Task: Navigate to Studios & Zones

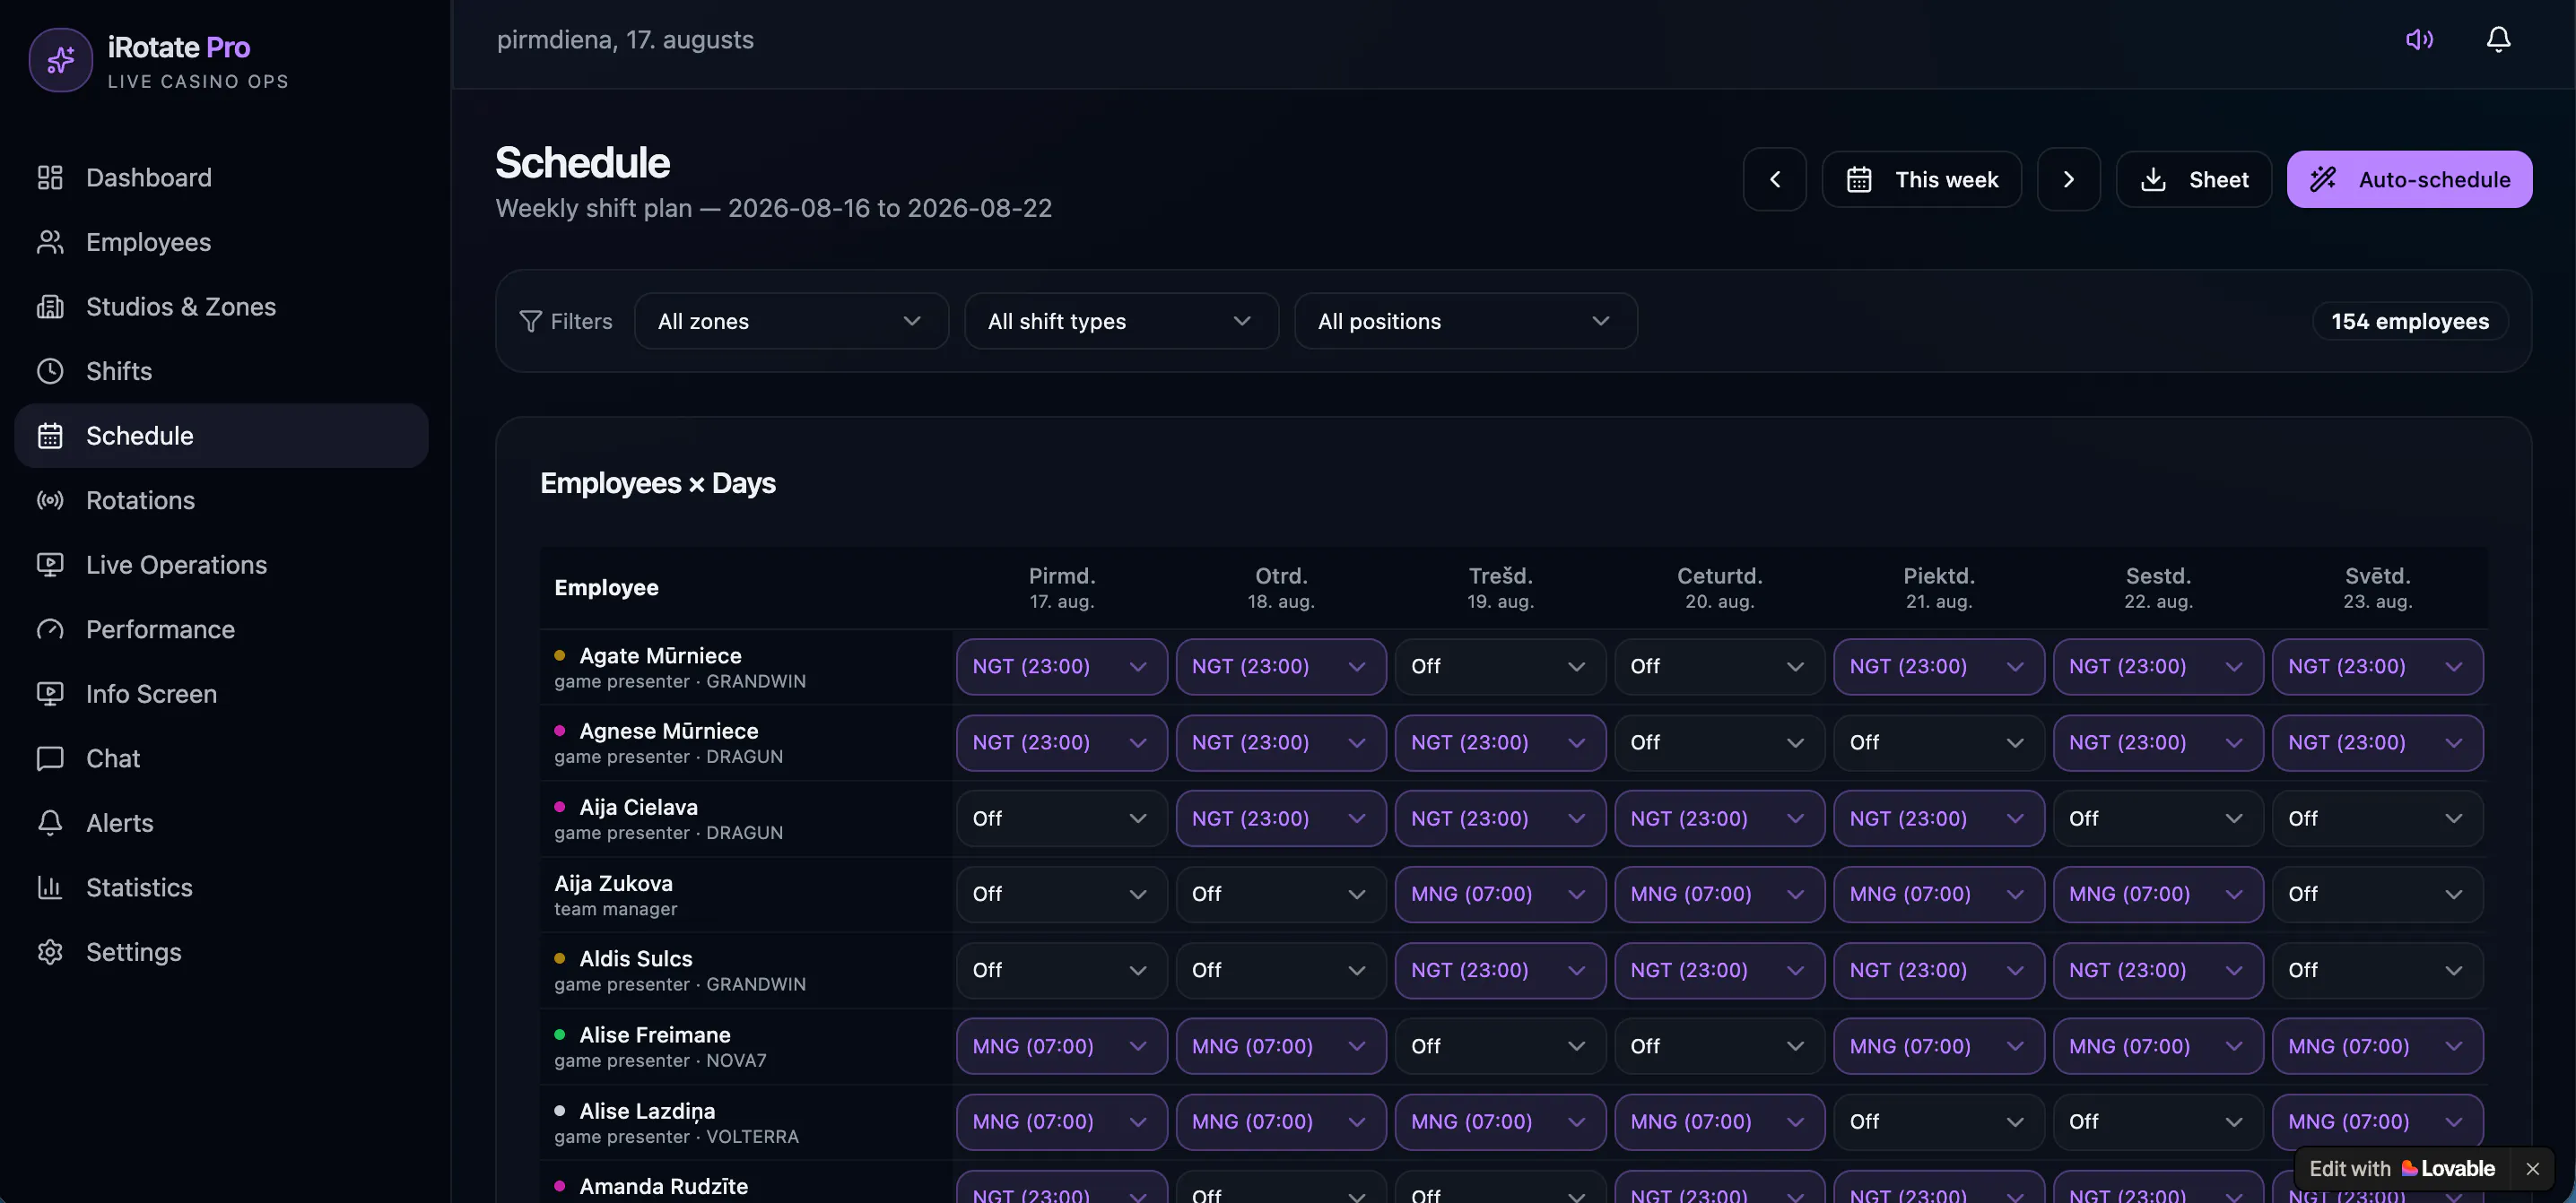Action: (x=221, y=307)
